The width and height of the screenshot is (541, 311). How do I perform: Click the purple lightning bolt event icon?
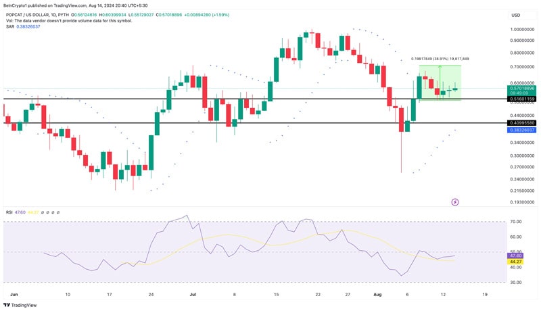click(x=455, y=201)
